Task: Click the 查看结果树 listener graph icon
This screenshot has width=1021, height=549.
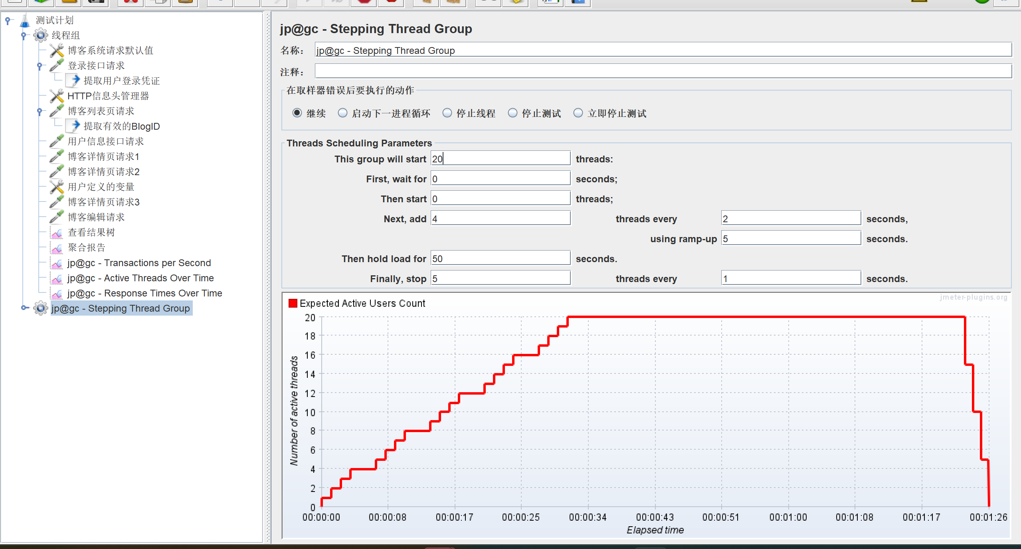Action: pyautogui.click(x=57, y=233)
